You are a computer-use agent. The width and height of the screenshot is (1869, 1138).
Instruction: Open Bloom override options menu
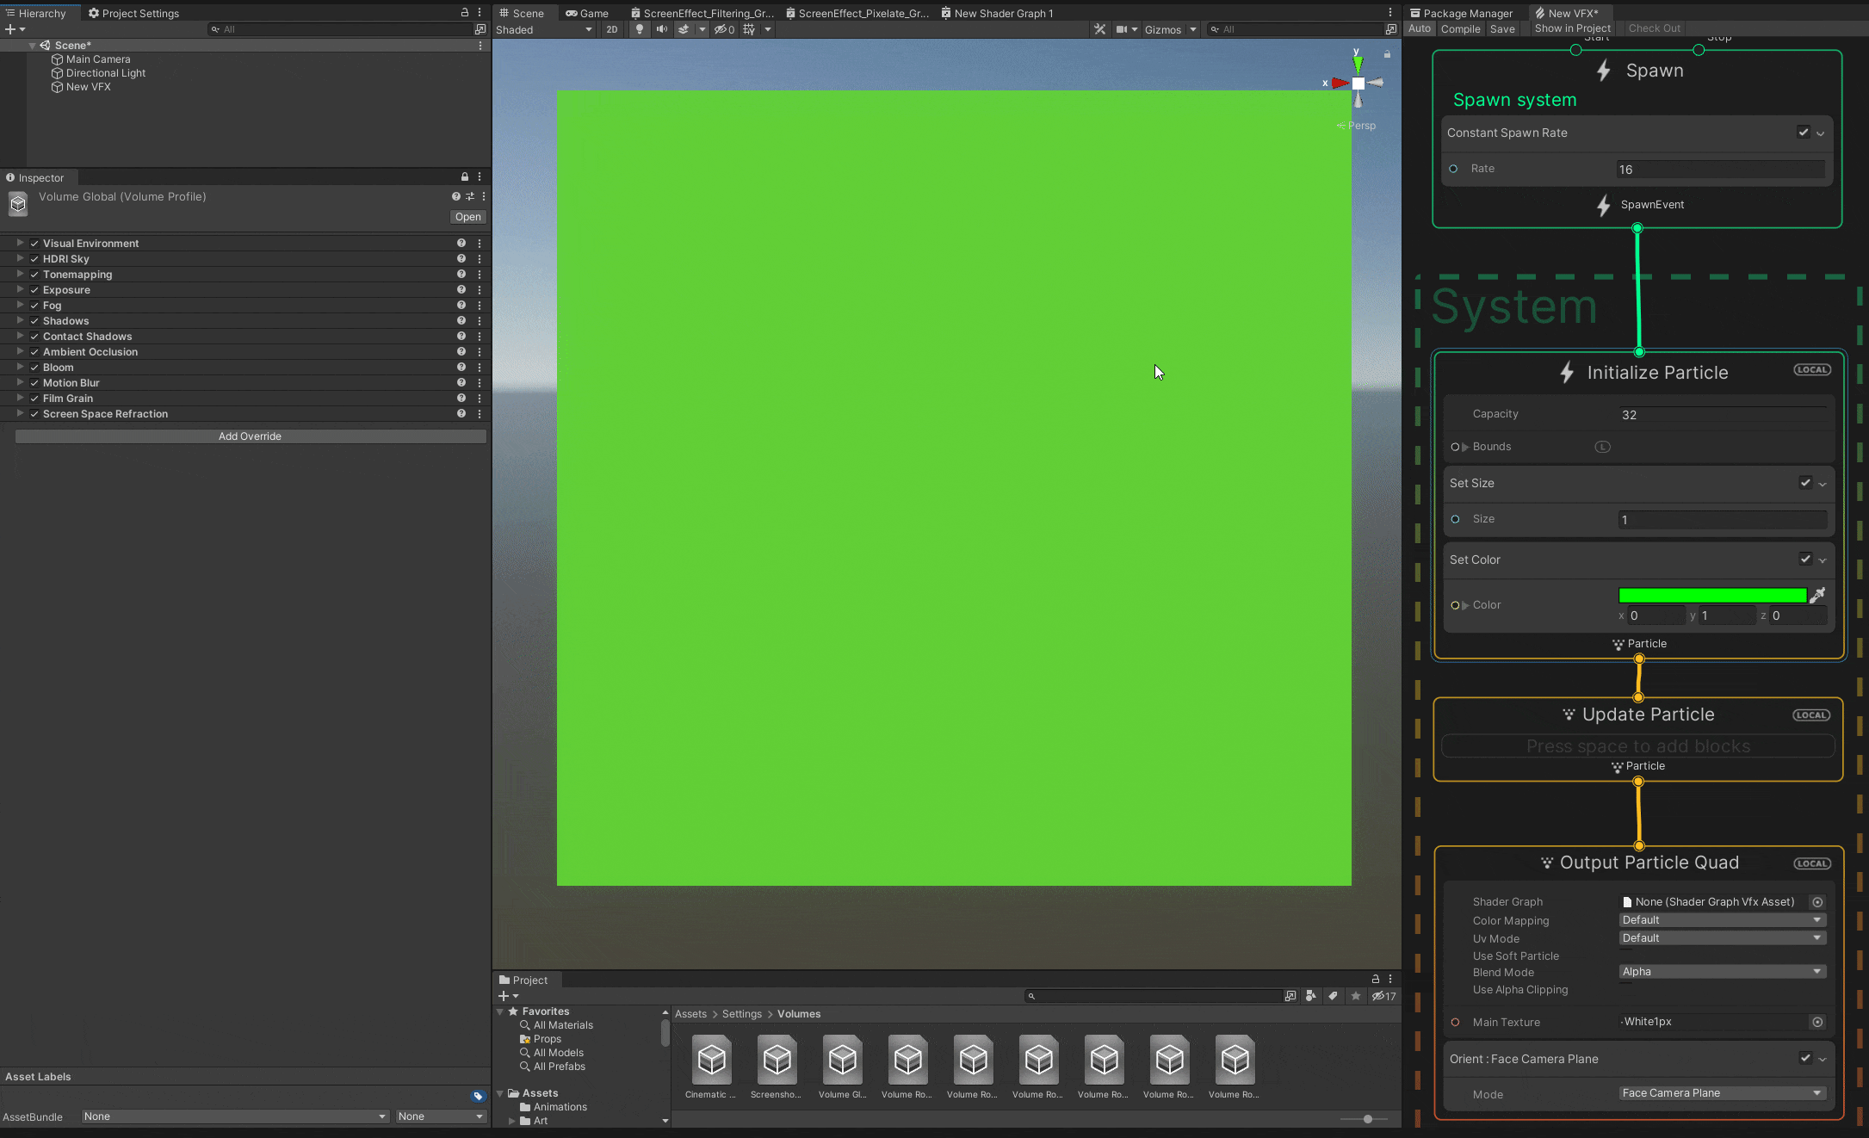click(480, 368)
